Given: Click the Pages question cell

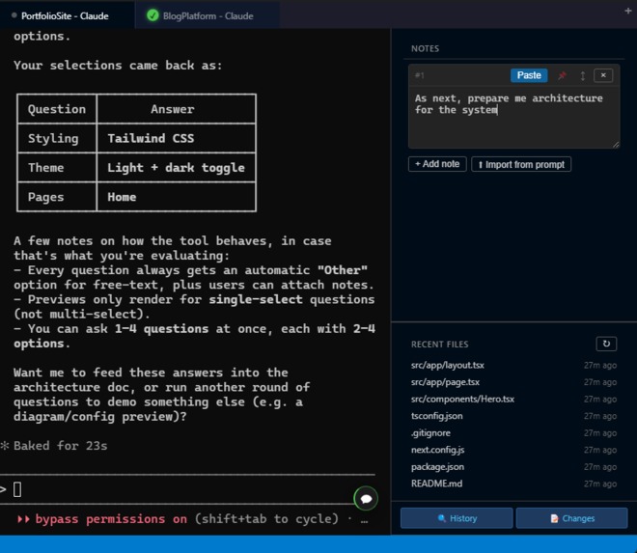Looking at the screenshot, I should (57, 197).
